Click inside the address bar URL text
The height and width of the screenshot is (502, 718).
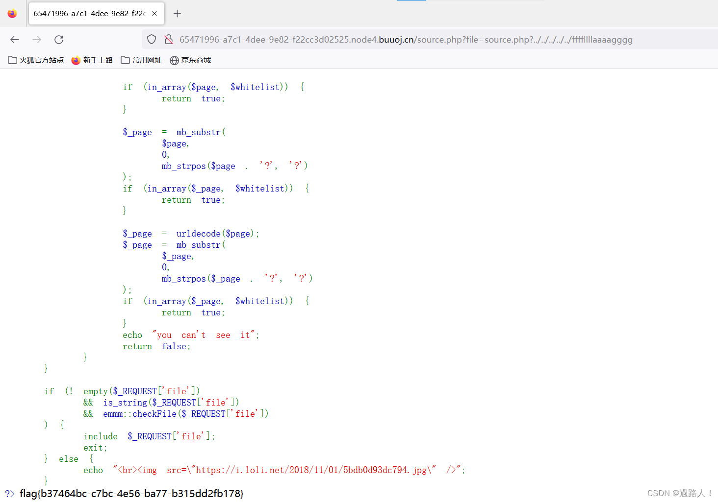(x=392, y=39)
